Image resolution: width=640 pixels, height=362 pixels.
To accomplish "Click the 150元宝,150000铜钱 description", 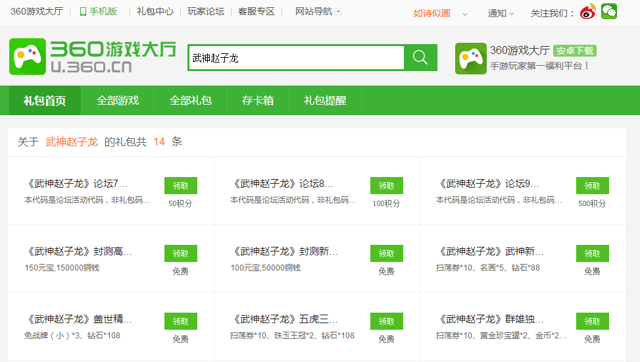I will click(62, 268).
